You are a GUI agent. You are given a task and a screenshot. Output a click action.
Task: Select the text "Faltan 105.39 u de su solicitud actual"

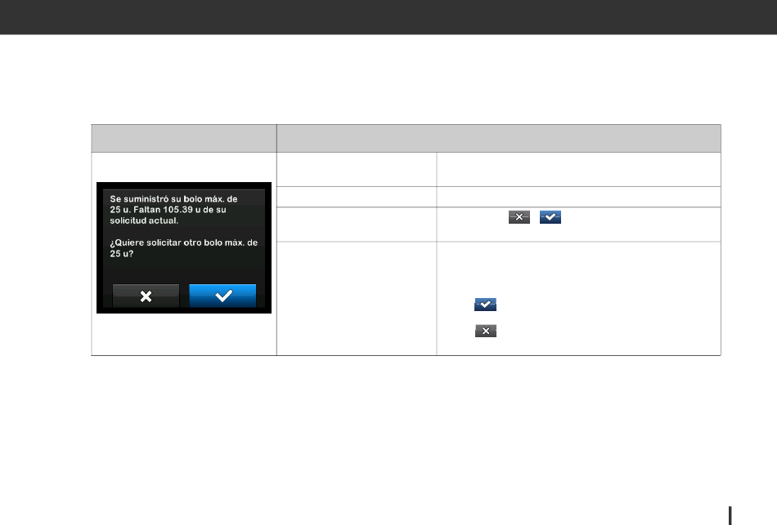pos(168,215)
